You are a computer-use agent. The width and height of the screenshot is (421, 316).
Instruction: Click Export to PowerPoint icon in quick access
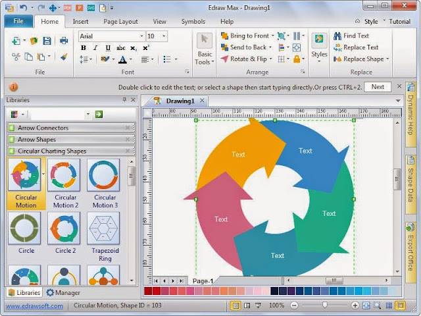pos(79,8)
